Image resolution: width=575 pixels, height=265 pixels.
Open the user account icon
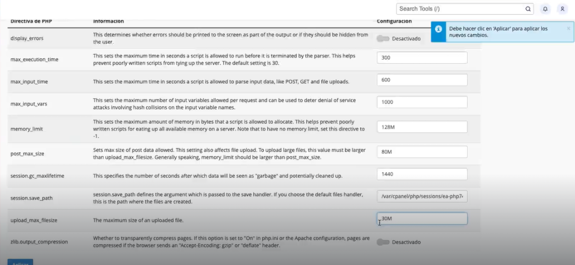point(562,9)
